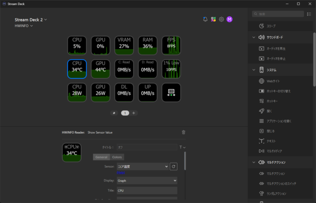
Task: Select the マルチアクション list item
Action: tap(280, 173)
